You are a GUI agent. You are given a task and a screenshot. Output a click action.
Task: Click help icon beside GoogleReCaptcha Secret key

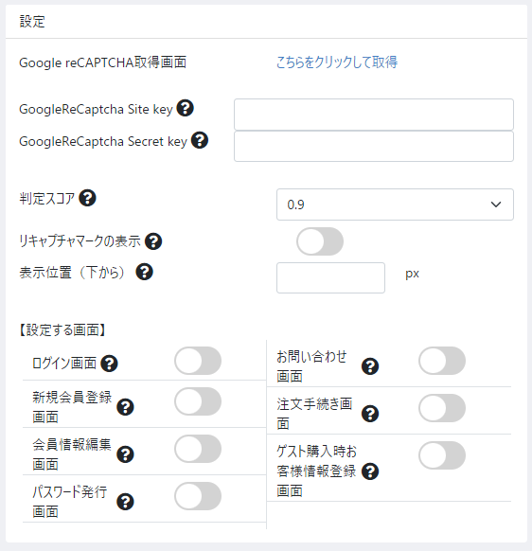coord(200,140)
